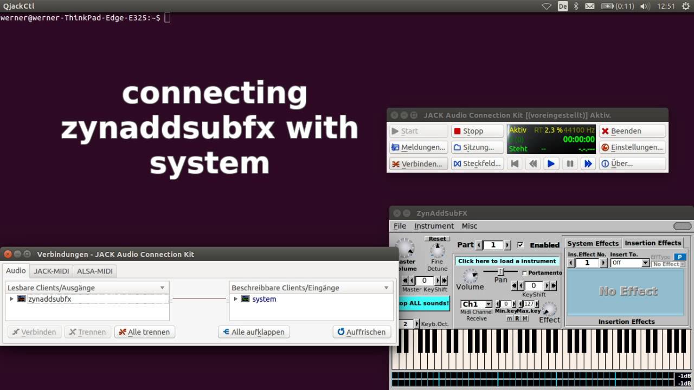Viewport: 694px width, 390px height.
Task: Click Auffrischen refresh button
Action: pos(362,332)
